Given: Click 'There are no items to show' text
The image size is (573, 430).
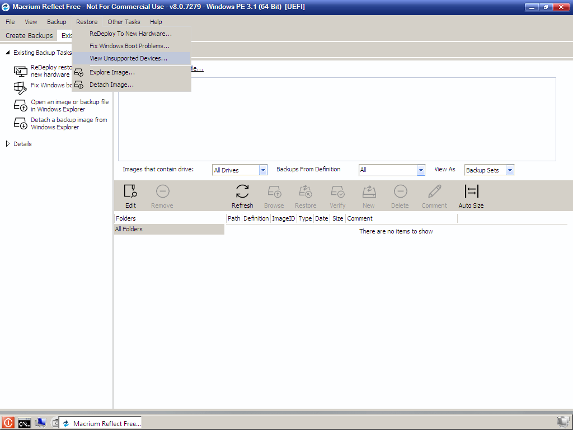Looking at the screenshot, I should coord(396,231).
